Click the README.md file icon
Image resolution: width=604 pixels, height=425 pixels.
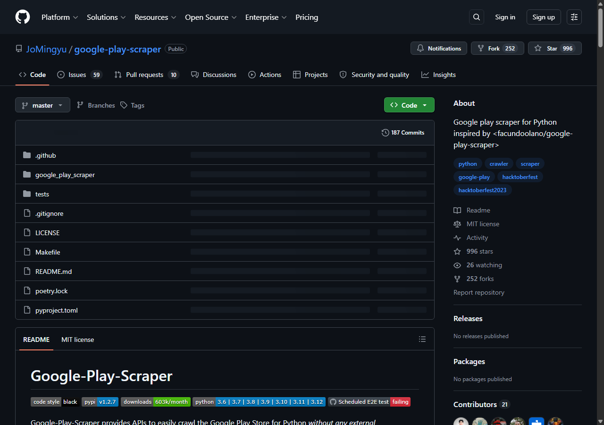[x=27, y=272]
